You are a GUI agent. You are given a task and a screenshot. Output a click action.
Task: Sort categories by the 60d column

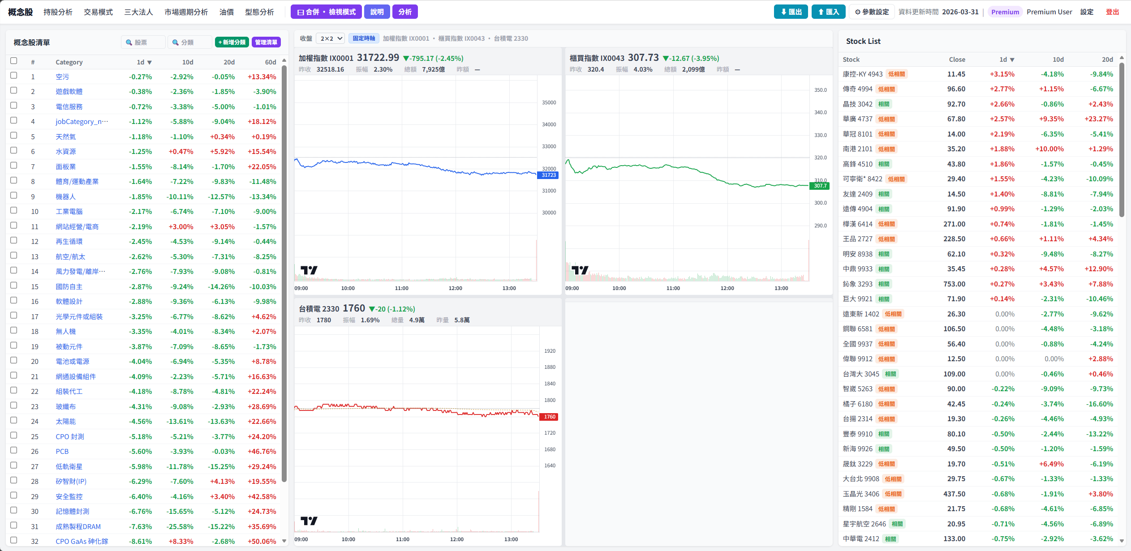(271, 62)
